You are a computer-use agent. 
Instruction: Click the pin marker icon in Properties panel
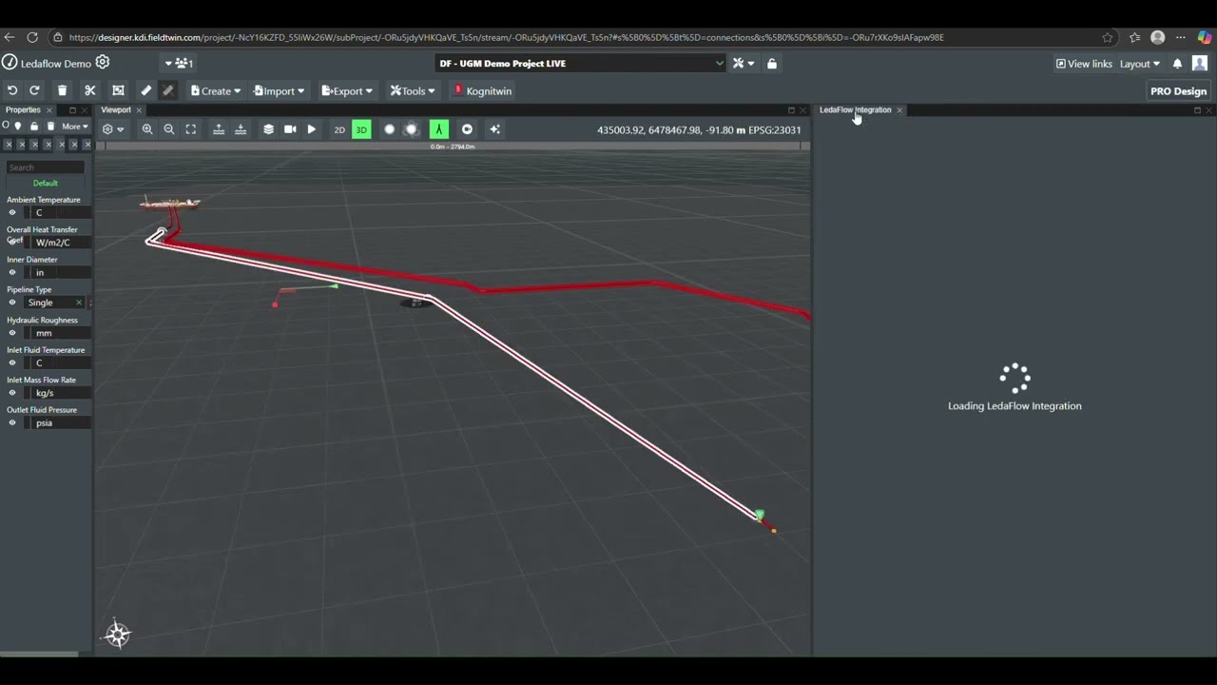18,126
